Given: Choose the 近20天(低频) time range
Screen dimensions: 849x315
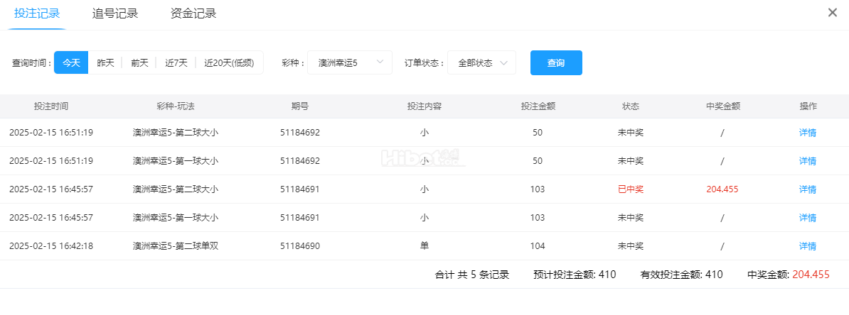Looking at the screenshot, I should 229,62.
